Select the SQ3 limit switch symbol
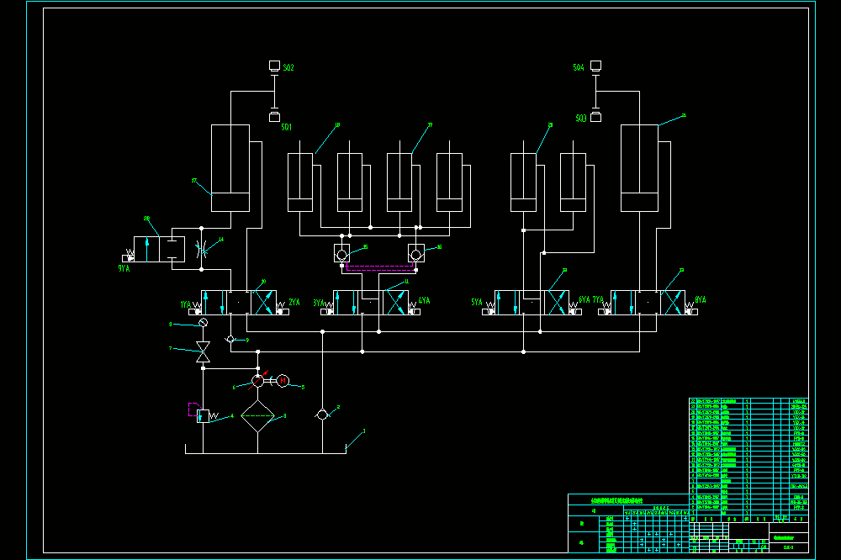Viewport: 841px width, 560px height. [595, 116]
